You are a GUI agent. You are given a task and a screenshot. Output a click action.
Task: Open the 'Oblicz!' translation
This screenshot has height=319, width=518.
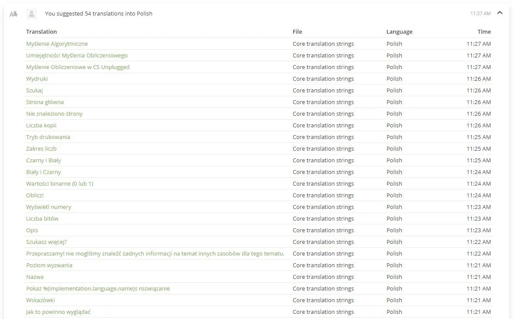(35, 196)
